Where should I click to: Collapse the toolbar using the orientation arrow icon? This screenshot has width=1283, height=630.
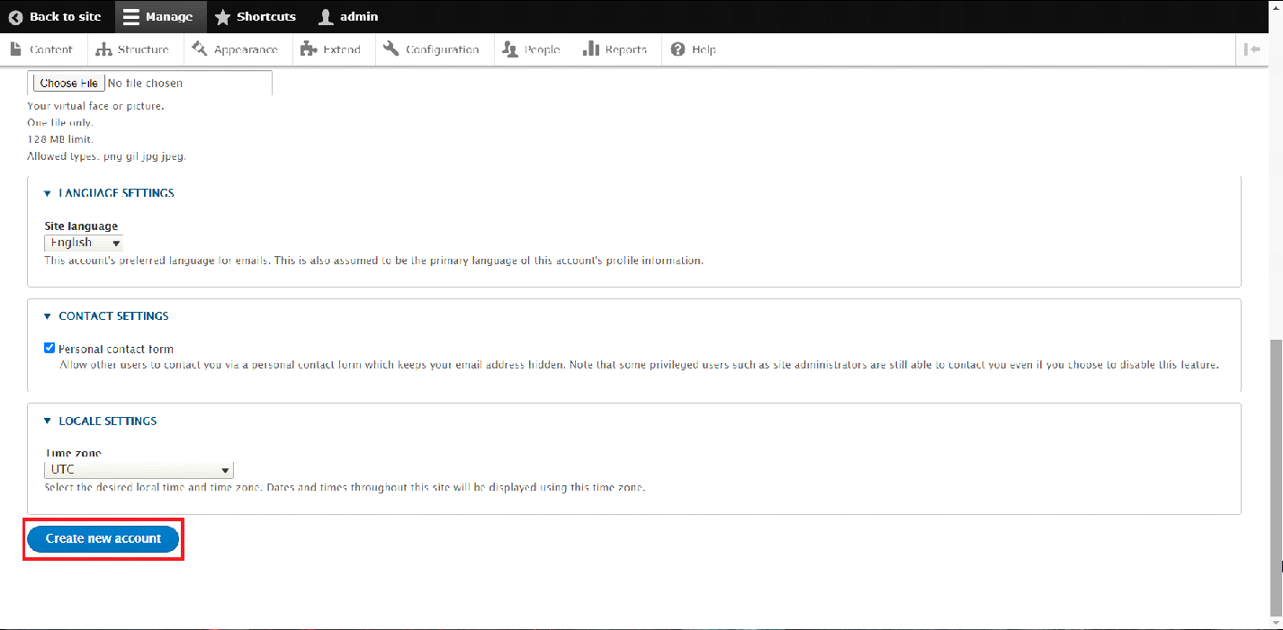coord(1252,49)
